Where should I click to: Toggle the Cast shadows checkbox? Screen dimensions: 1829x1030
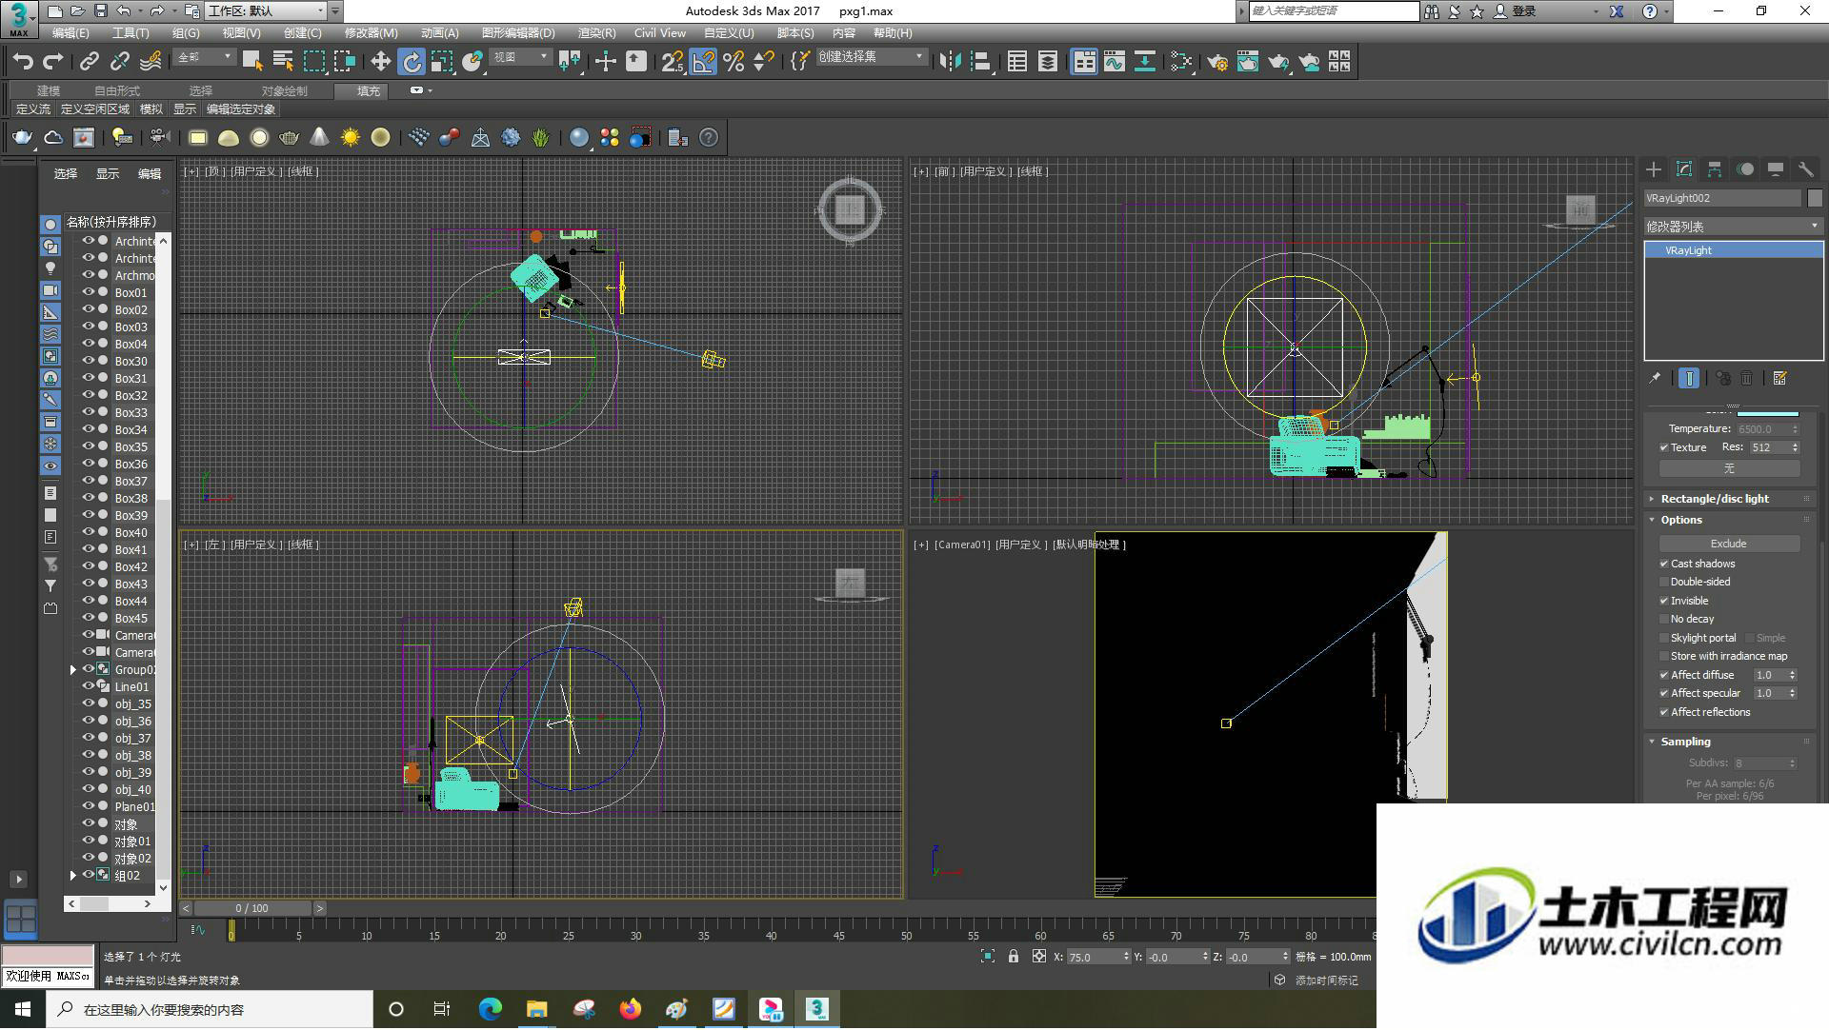tap(1664, 564)
